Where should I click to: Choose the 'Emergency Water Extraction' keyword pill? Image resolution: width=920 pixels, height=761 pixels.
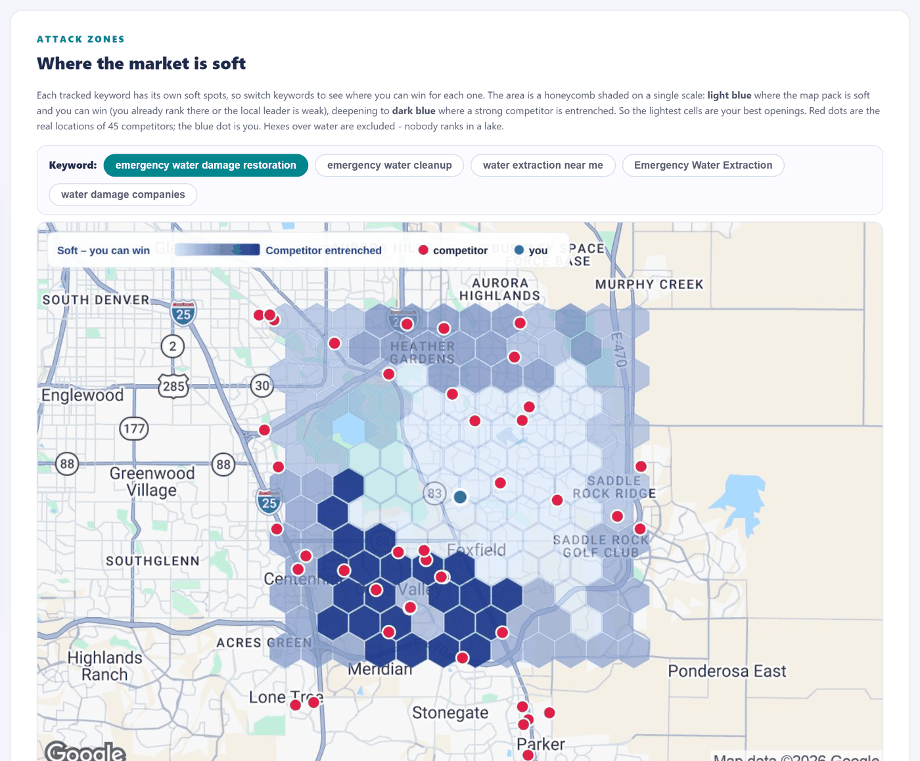coord(703,165)
